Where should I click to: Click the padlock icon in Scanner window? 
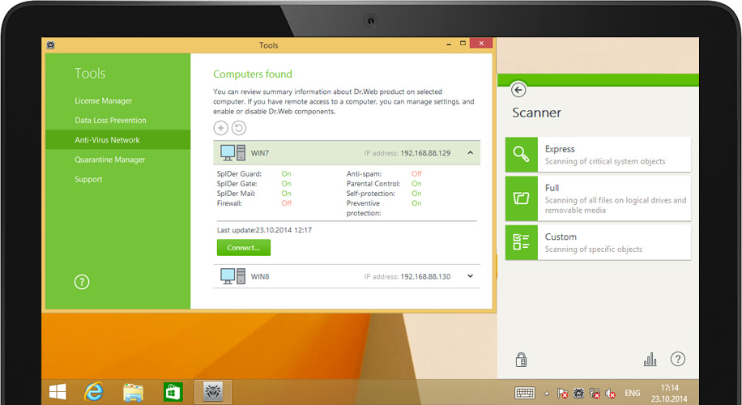[x=521, y=360]
